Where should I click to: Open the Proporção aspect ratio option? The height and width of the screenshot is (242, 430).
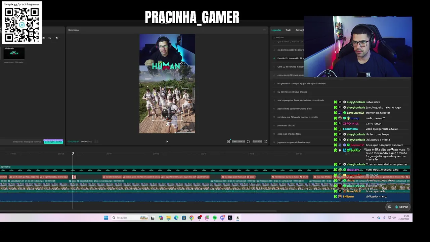tap(257, 142)
